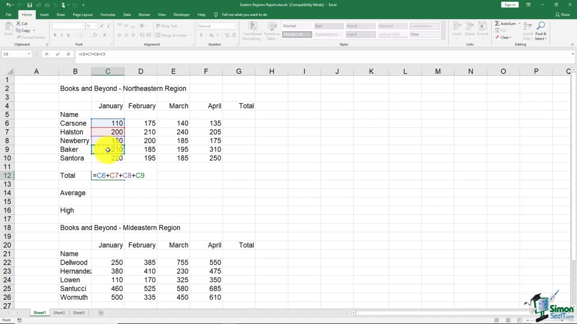Image resolution: width=577 pixels, height=324 pixels.
Task: Click the Decrease Indent icon
Action: tap(142, 35)
